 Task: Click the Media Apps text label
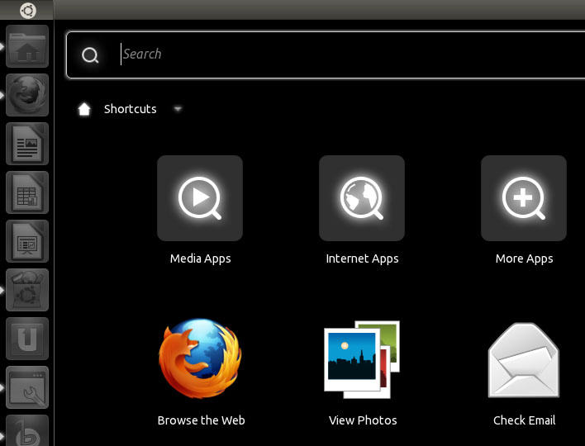(x=200, y=259)
